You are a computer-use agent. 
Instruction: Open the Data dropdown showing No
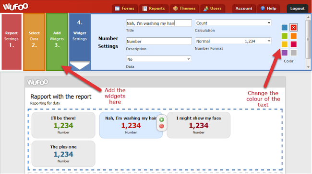coord(158,59)
